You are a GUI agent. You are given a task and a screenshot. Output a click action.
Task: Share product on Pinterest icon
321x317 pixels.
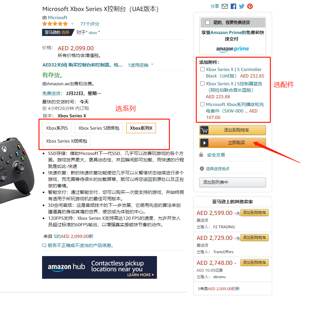pos(250,6)
